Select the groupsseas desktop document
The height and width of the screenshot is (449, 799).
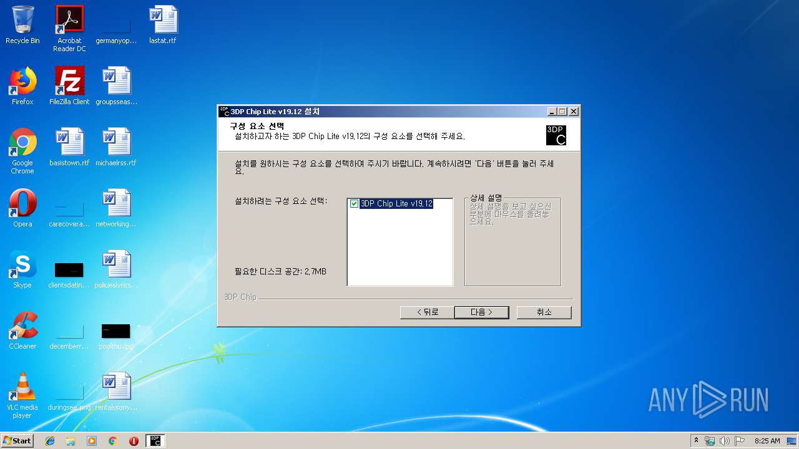click(116, 86)
